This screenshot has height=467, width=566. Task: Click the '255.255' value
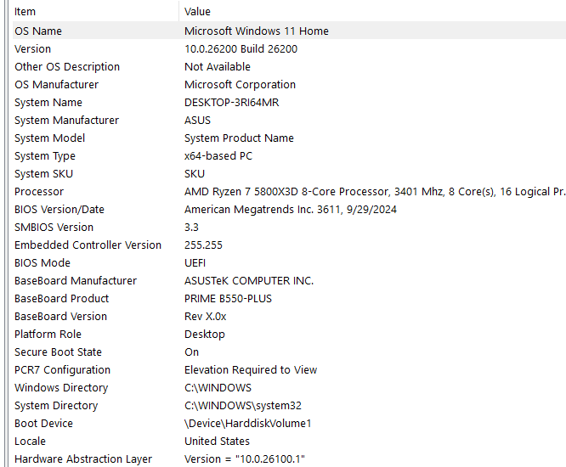(x=203, y=245)
